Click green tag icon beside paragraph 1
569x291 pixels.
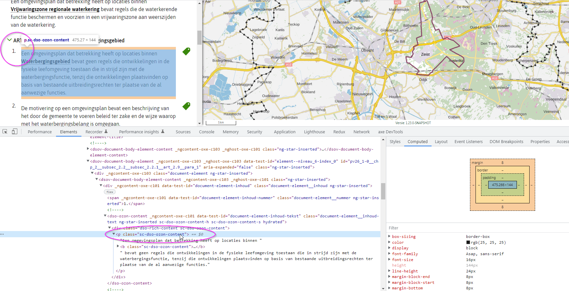(186, 51)
